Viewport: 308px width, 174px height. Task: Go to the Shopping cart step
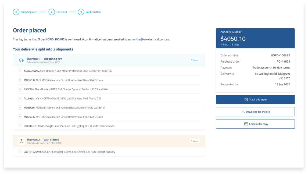[29, 12]
